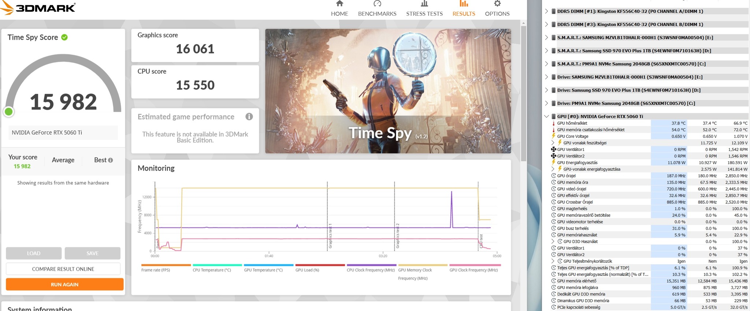The height and width of the screenshot is (311, 750).
Task: Click the Graphics score 16 061 card
Action: pyautogui.click(x=195, y=45)
